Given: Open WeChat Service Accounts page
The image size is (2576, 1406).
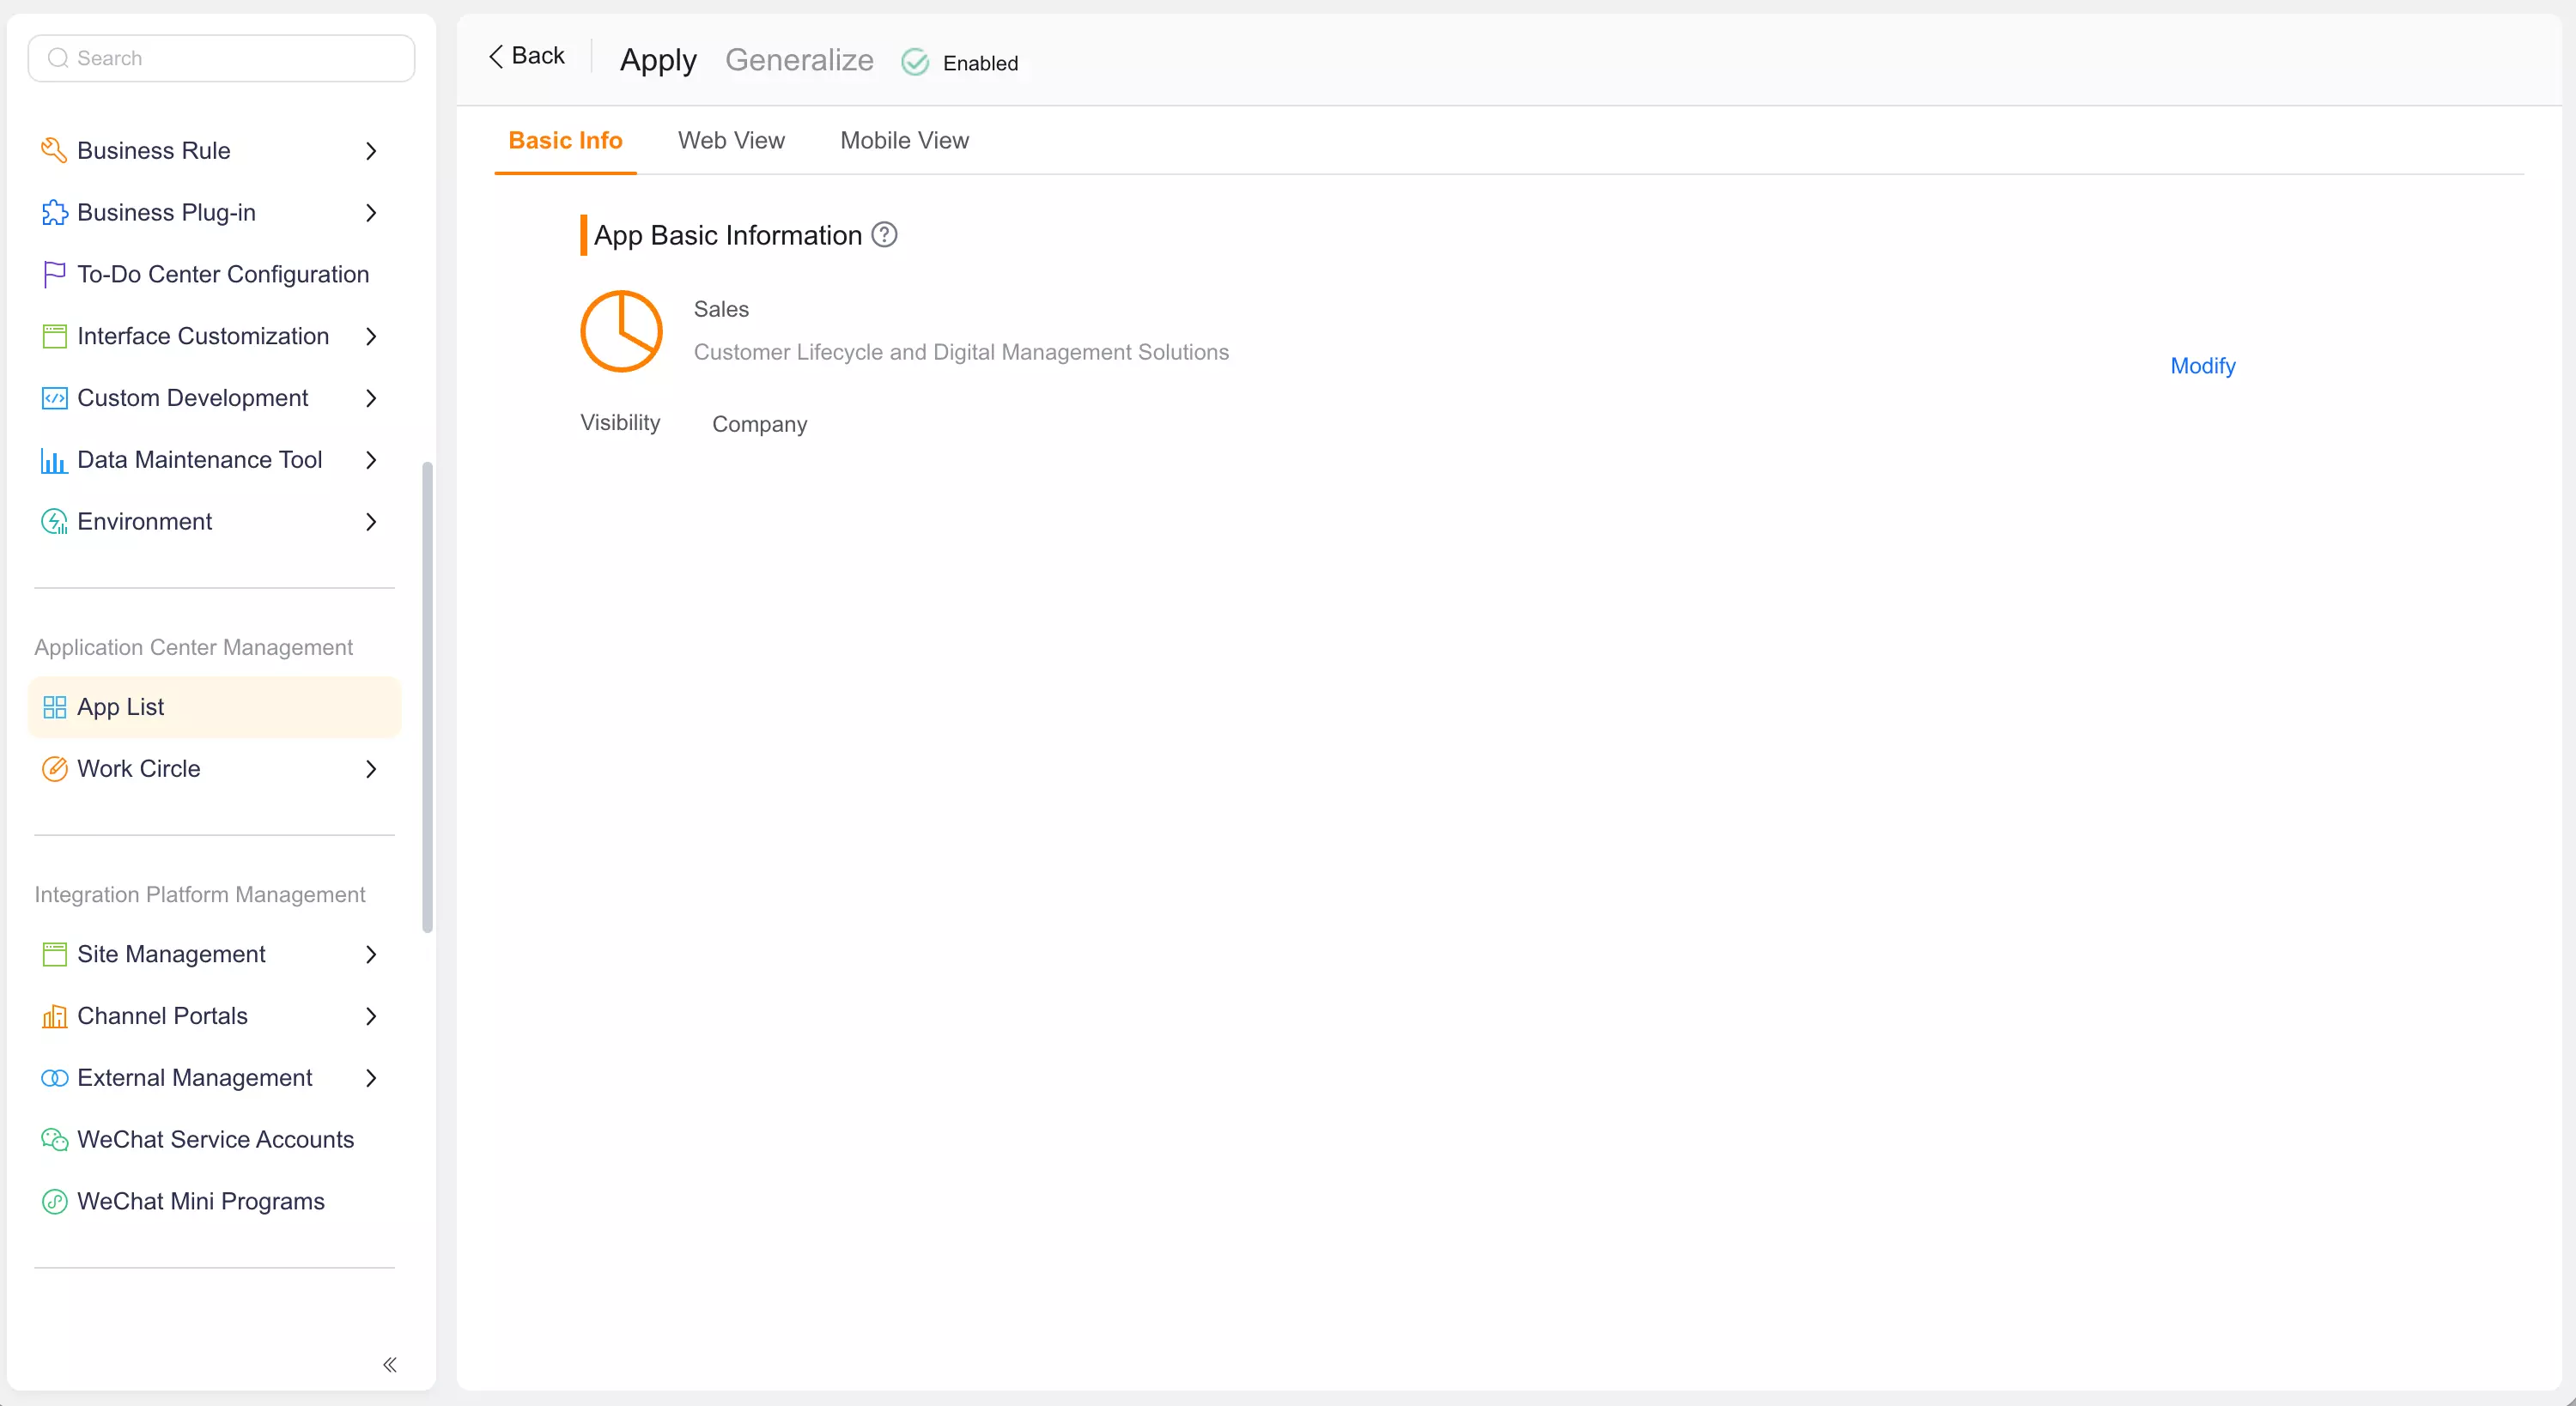Looking at the screenshot, I should tap(214, 1140).
